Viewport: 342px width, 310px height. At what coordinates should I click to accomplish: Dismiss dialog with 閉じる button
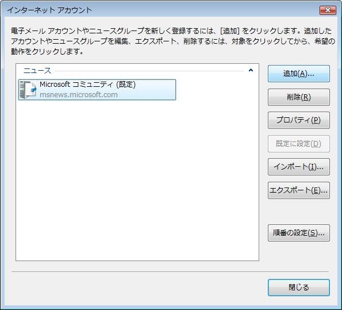[x=298, y=288]
